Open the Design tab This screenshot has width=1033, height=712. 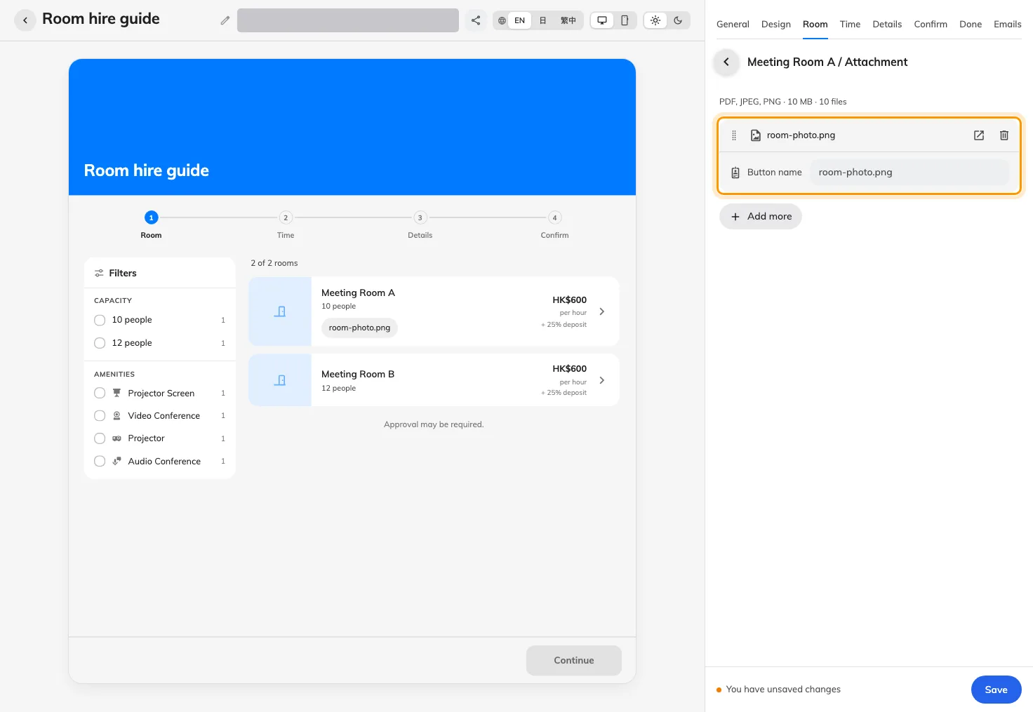(x=776, y=24)
